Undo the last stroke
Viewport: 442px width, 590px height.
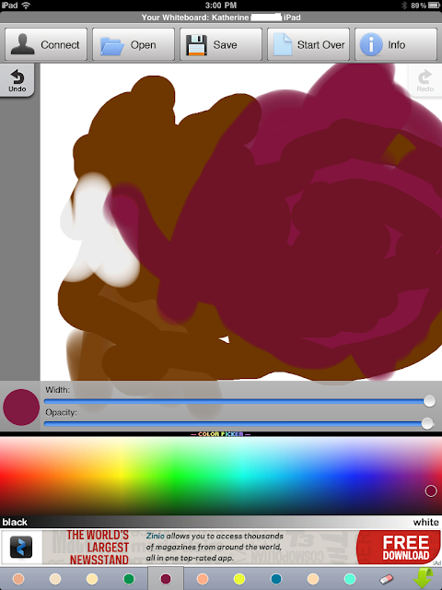tap(17, 80)
